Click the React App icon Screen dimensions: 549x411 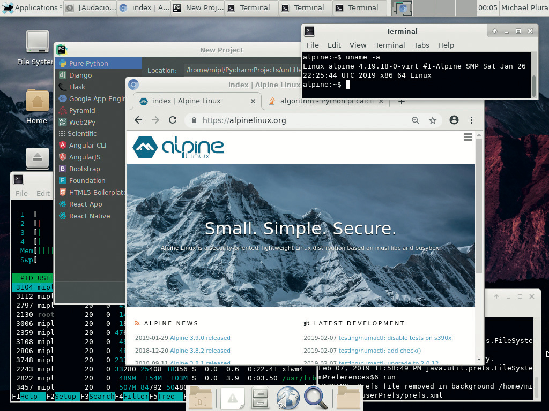(x=63, y=204)
